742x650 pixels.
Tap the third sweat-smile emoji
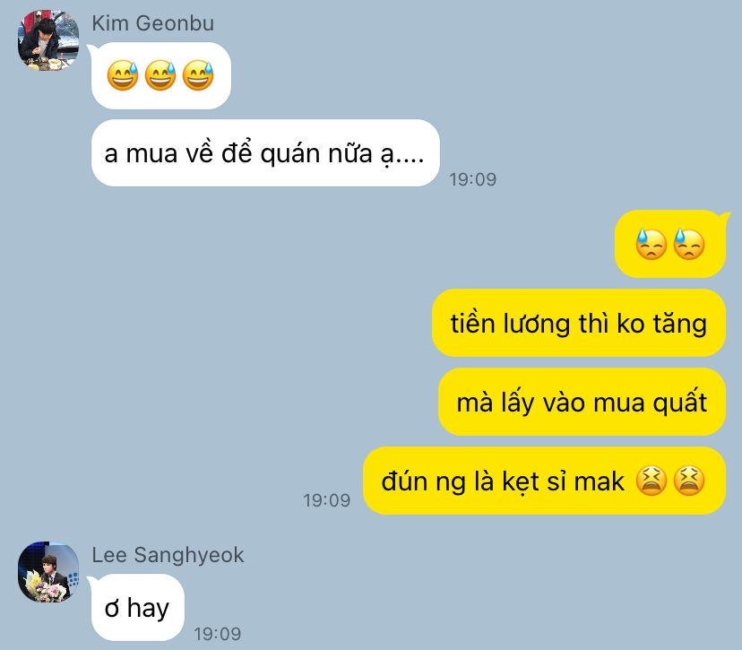[x=198, y=75]
